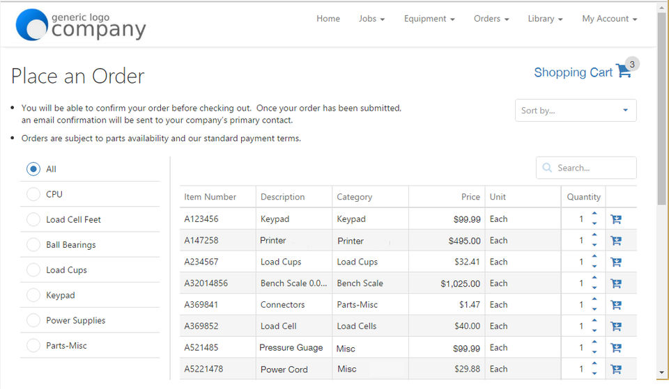Increase quantity for Load Cell A369852

594,321
